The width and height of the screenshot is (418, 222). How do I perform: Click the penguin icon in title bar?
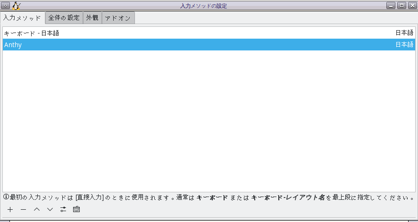(16, 6)
